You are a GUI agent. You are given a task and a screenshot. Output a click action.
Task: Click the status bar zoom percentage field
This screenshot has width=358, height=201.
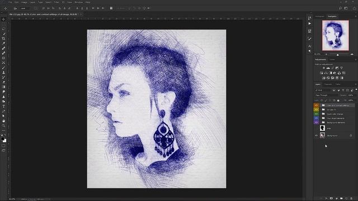(12, 199)
